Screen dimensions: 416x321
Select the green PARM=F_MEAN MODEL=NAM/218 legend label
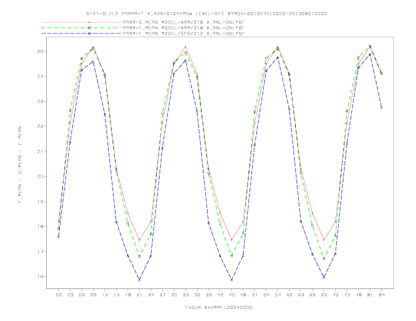pyautogui.click(x=184, y=28)
